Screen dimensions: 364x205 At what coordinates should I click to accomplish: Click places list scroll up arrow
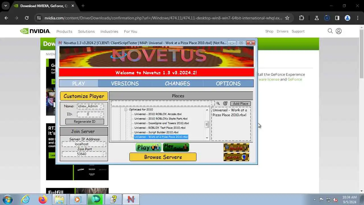(207, 110)
